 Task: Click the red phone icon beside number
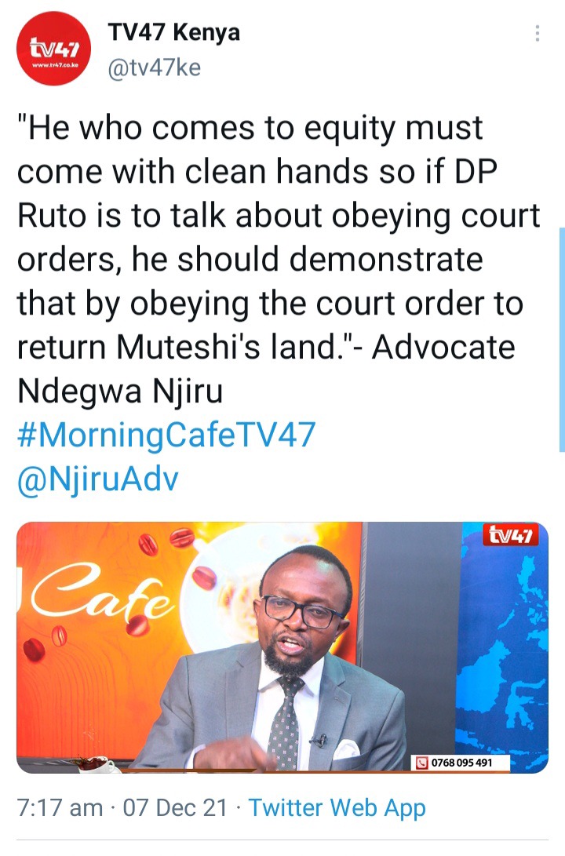[x=421, y=763]
